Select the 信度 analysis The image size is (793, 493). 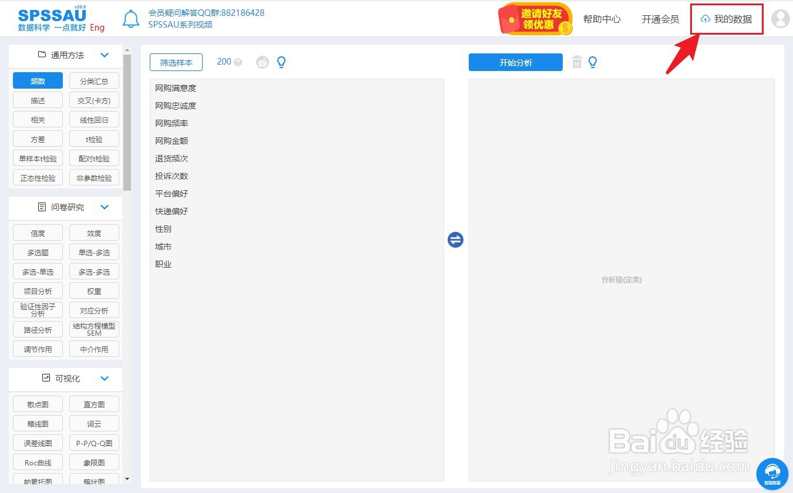point(38,233)
